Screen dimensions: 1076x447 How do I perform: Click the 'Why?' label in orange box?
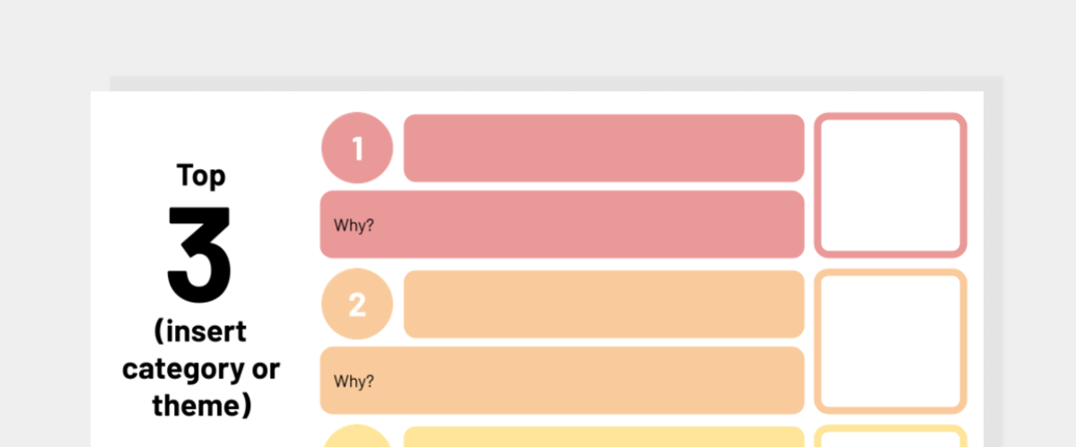click(354, 382)
